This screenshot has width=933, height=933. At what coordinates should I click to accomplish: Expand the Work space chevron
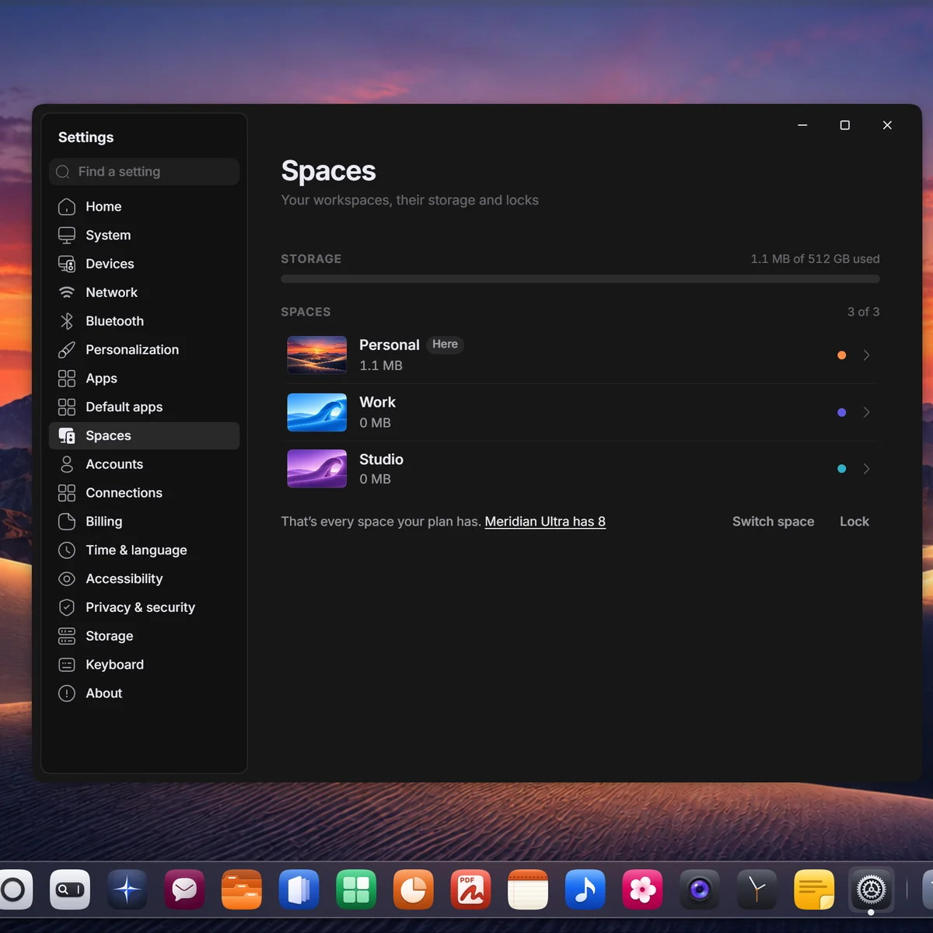click(866, 413)
